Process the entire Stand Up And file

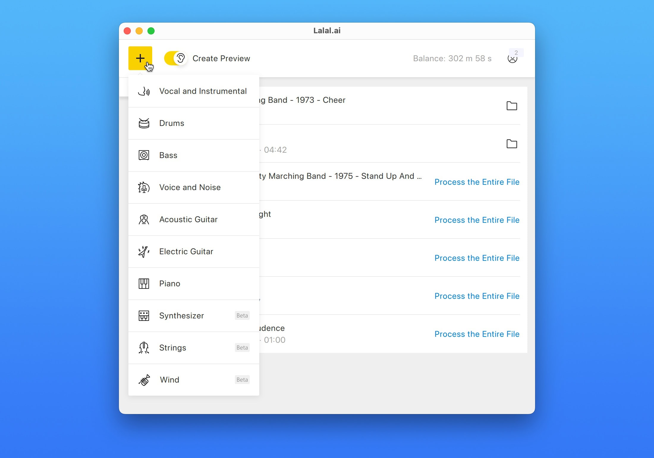pos(477,182)
